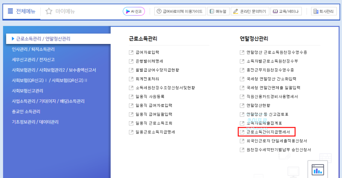
Task: Select 사업소득관리 / 기타소득관리 category
Action: click(48, 101)
